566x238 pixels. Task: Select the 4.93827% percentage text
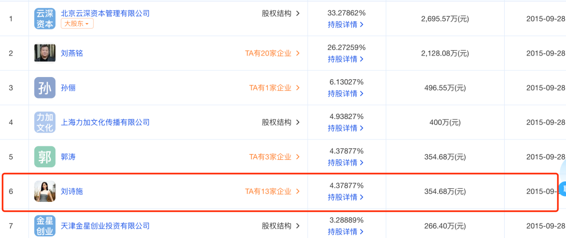346,116
